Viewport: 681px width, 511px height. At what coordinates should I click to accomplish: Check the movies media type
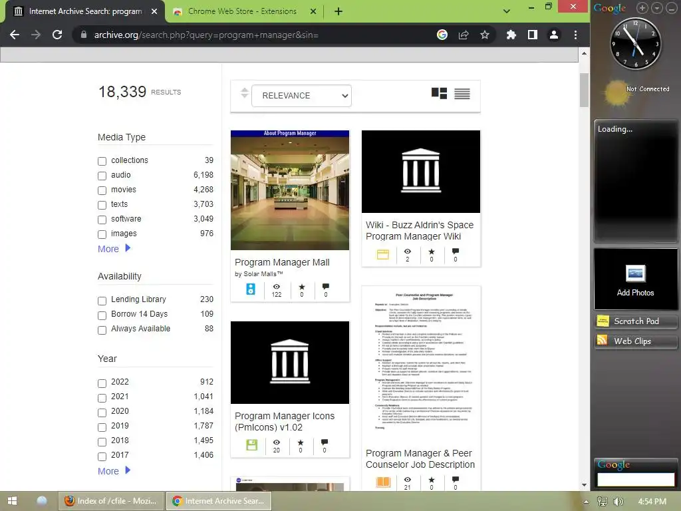[x=102, y=190]
